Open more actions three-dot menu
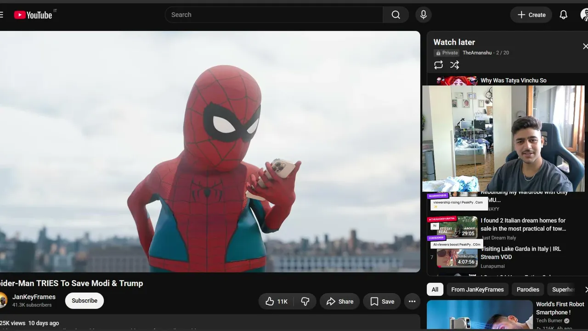 click(412, 302)
